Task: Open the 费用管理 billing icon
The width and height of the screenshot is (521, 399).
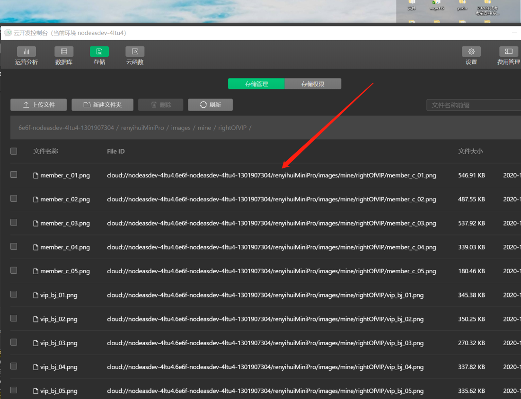Action: coord(509,52)
